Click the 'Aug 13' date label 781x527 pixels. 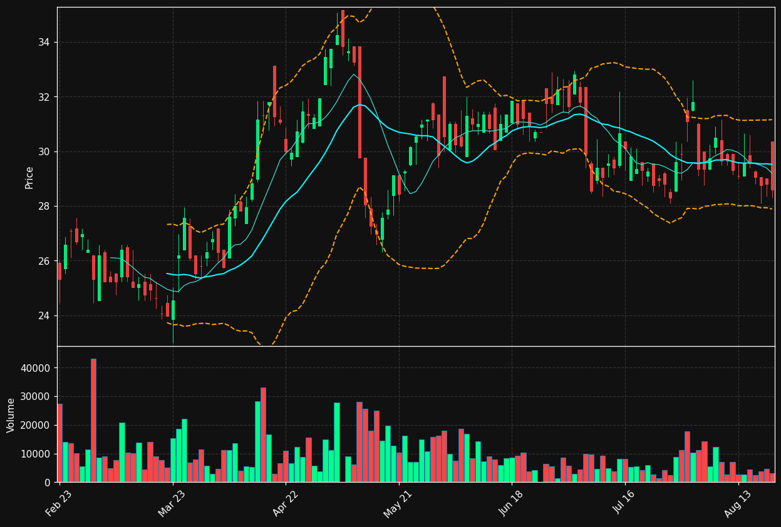pyautogui.click(x=737, y=503)
